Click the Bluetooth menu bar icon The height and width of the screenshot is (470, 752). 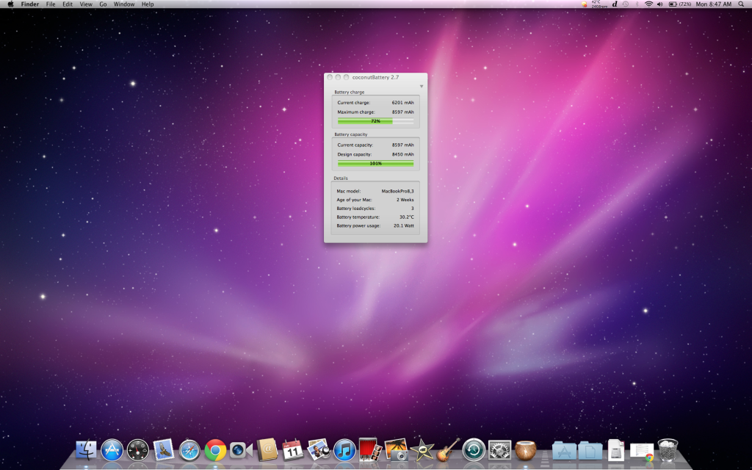coord(637,4)
